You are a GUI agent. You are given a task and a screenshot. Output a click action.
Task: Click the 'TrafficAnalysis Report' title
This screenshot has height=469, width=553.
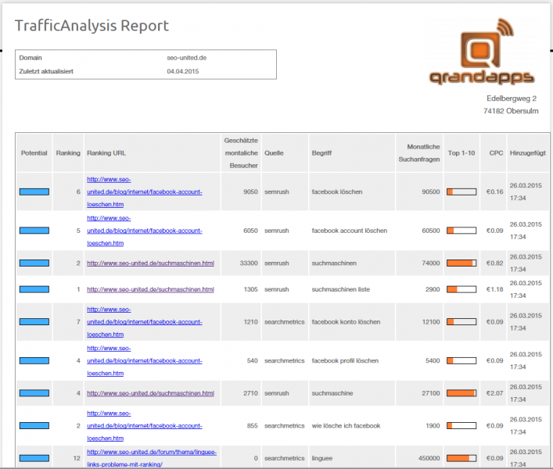[92, 26]
